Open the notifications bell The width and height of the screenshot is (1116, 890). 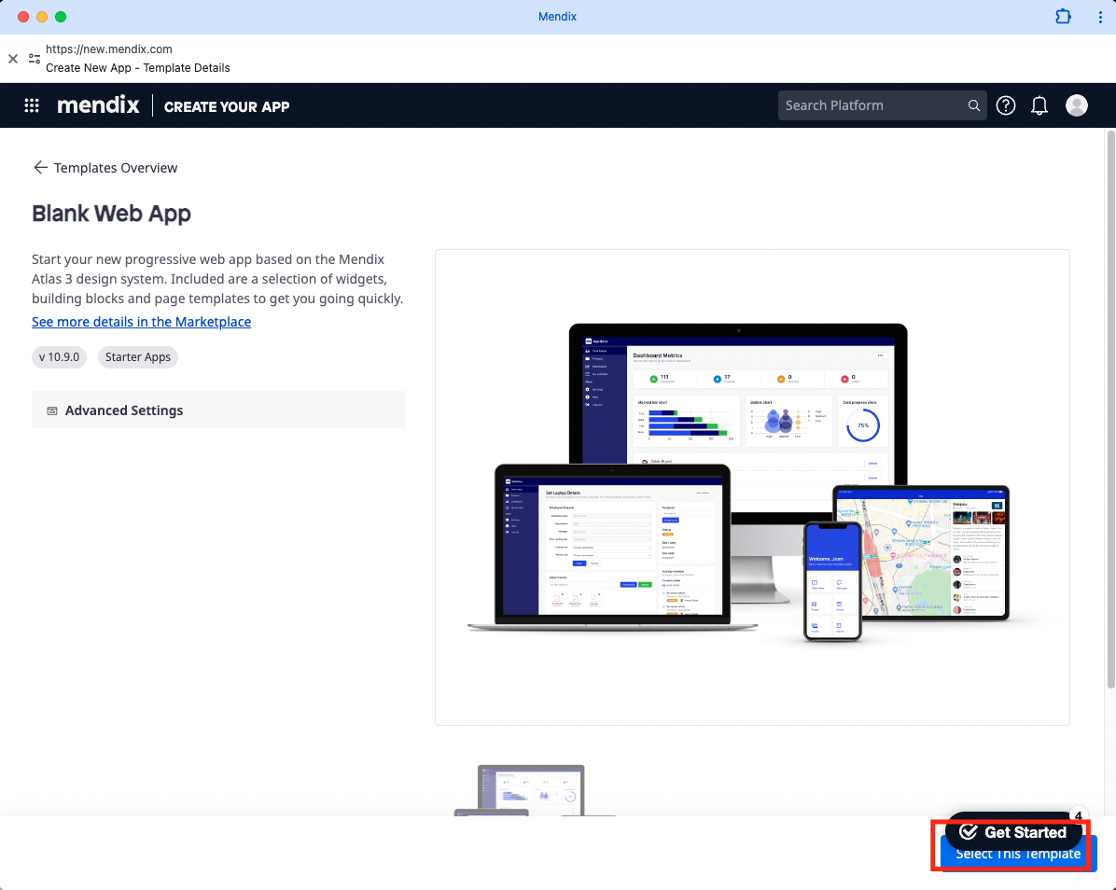tap(1039, 105)
